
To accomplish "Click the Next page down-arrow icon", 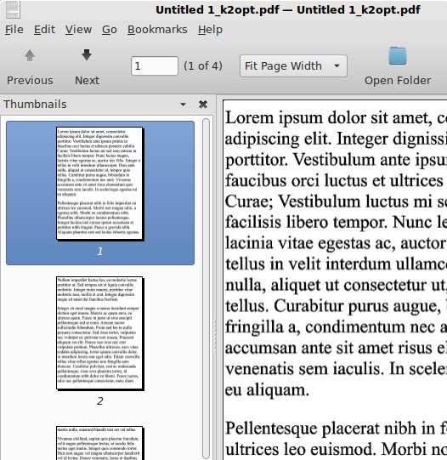I will pos(87,55).
